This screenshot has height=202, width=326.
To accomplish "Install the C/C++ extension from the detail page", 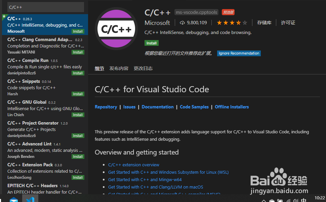I will click(152, 43).
